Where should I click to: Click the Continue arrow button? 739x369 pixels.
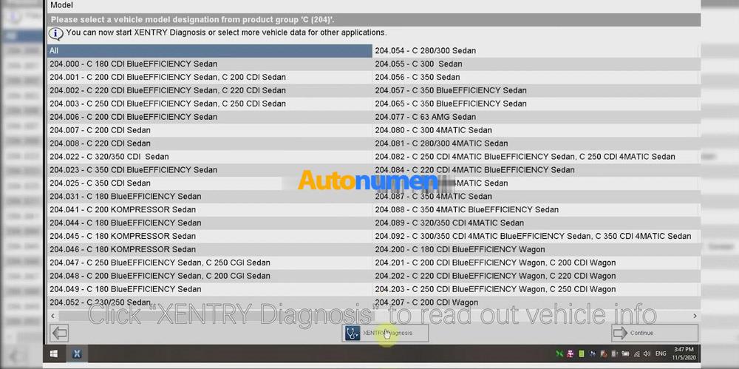click(654, 334)
